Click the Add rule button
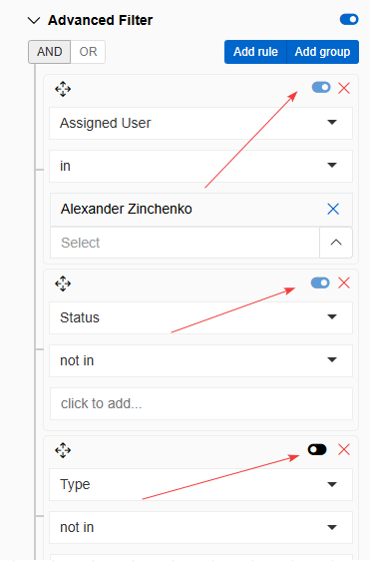The image size is (370, 561). 255,52
